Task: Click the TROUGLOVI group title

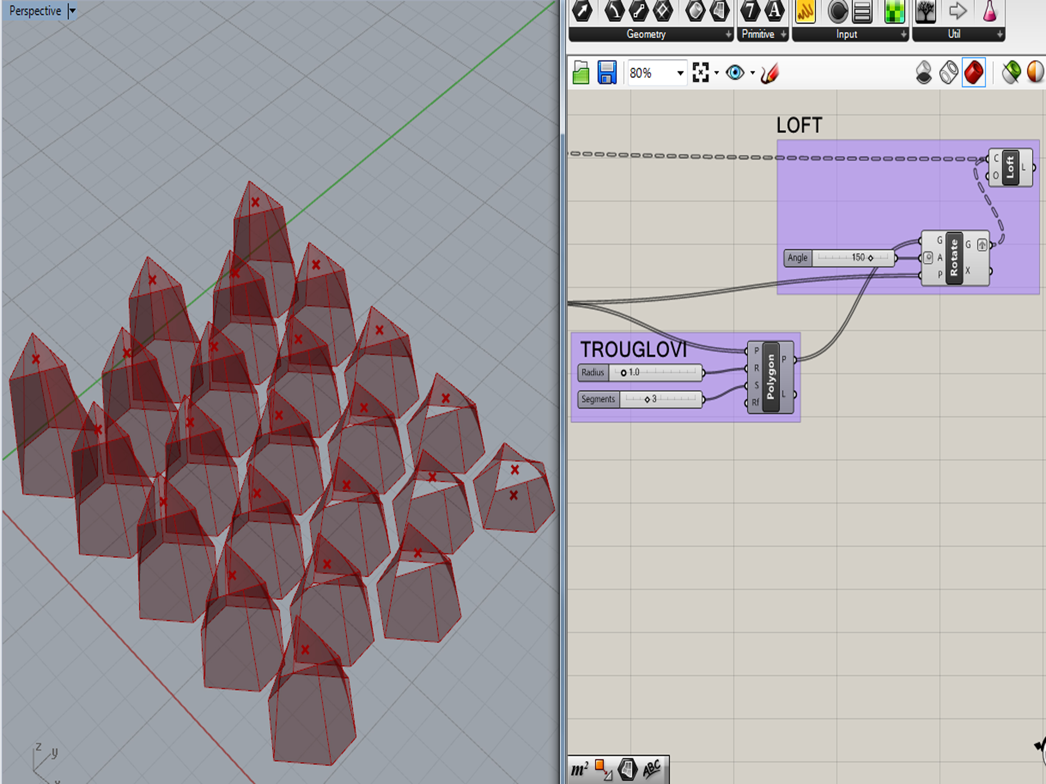Action: tap(634, 350)
